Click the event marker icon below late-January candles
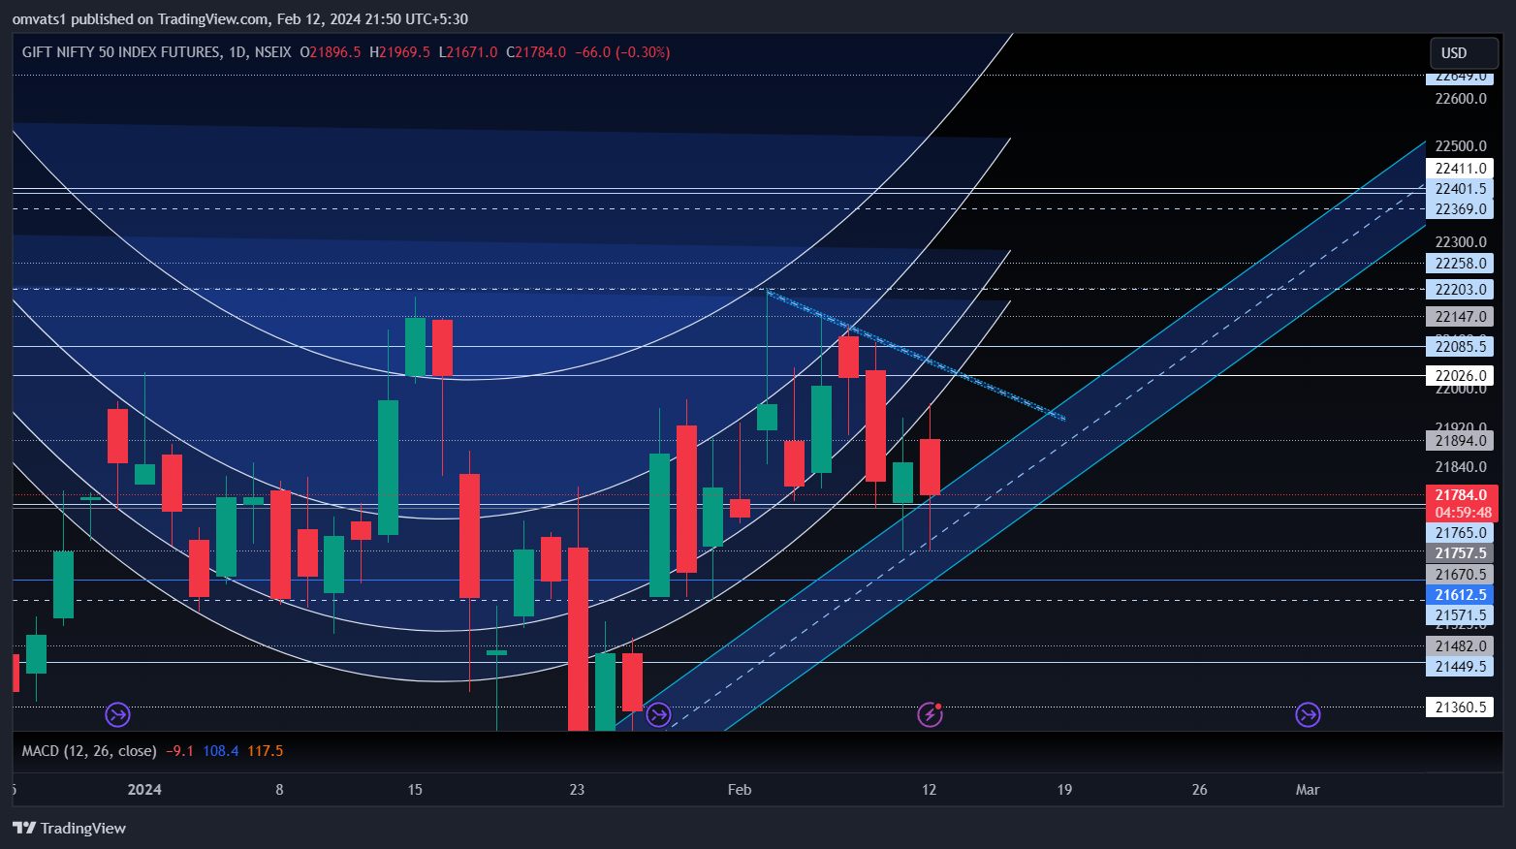This screenshot has height=849, width=1516. tap(658, 715)
